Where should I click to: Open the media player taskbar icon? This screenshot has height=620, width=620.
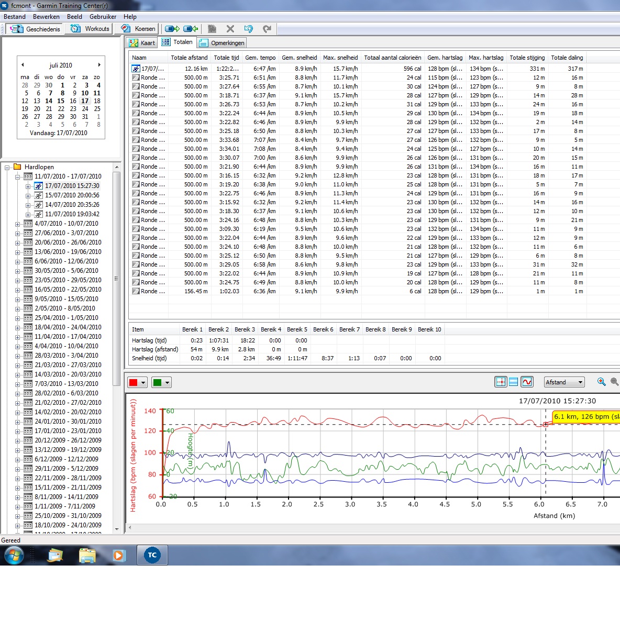[118, 555]
